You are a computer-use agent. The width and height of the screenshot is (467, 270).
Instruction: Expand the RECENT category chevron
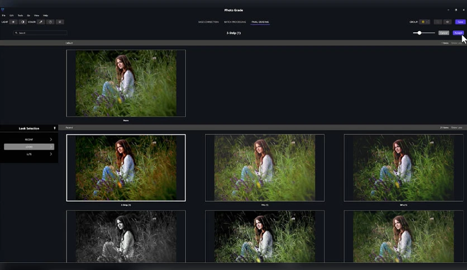(x=51, y=139)
